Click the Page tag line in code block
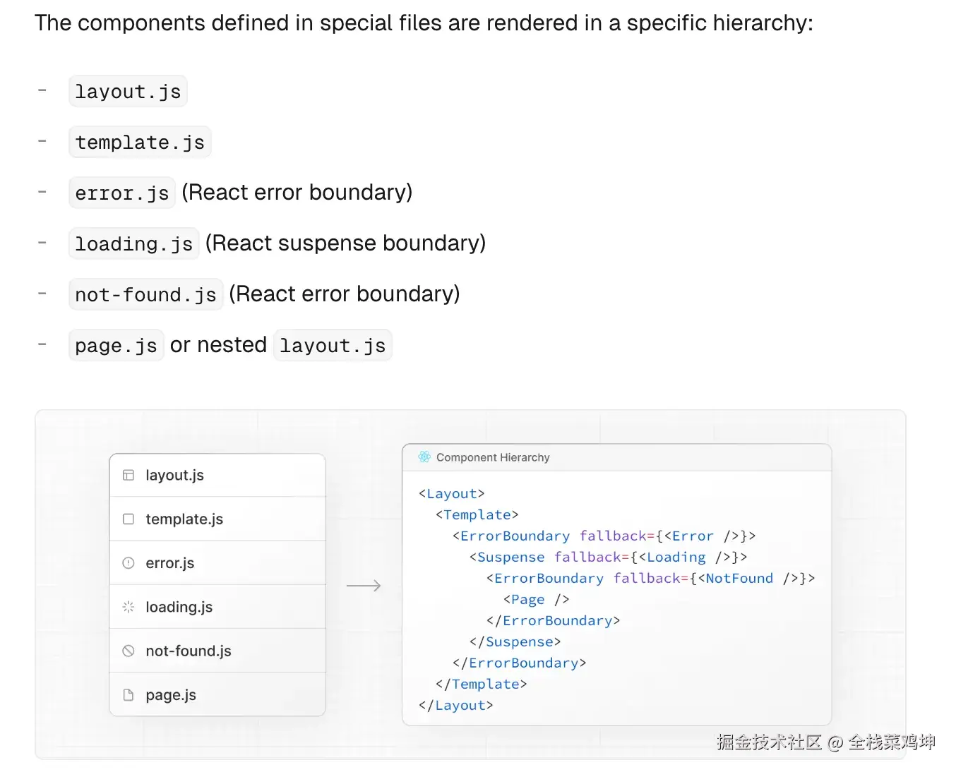Image resolution: width=956 pixels, height=772 pixels. [536, 600]
